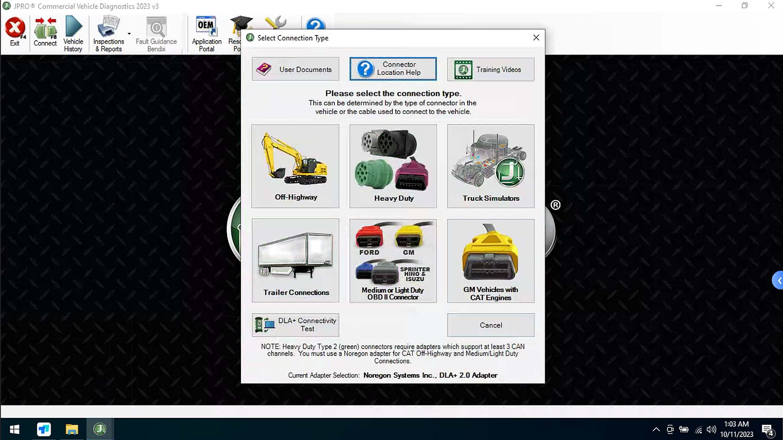Click the wrench and screwdriver tools icon

coord(275,22)
